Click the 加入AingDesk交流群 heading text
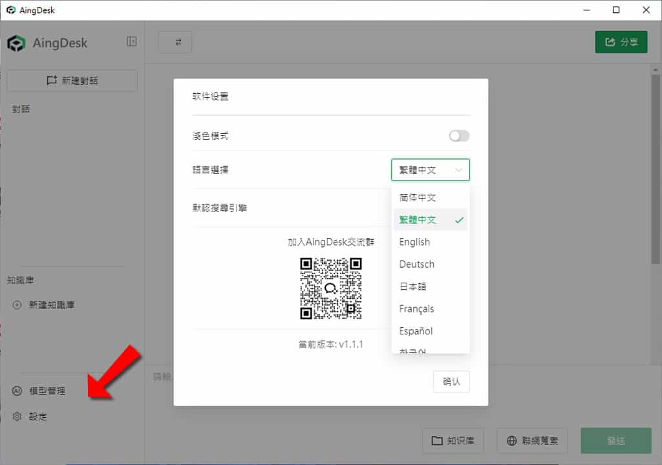 pos(331,242)
